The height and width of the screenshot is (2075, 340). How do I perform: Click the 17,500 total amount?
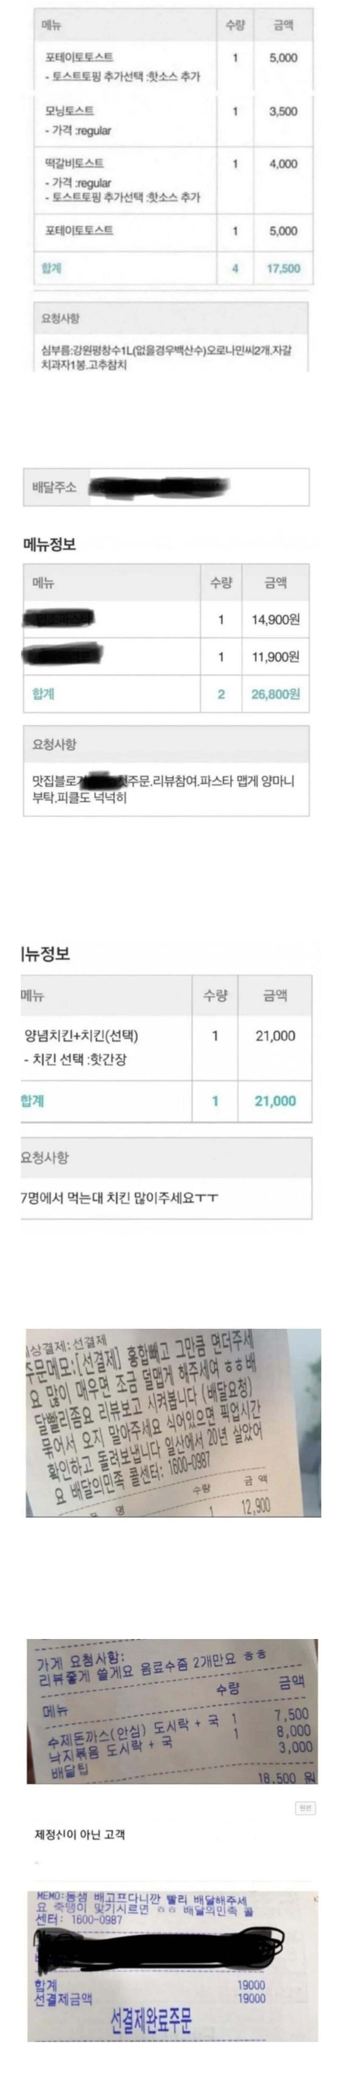click(283, 268)
